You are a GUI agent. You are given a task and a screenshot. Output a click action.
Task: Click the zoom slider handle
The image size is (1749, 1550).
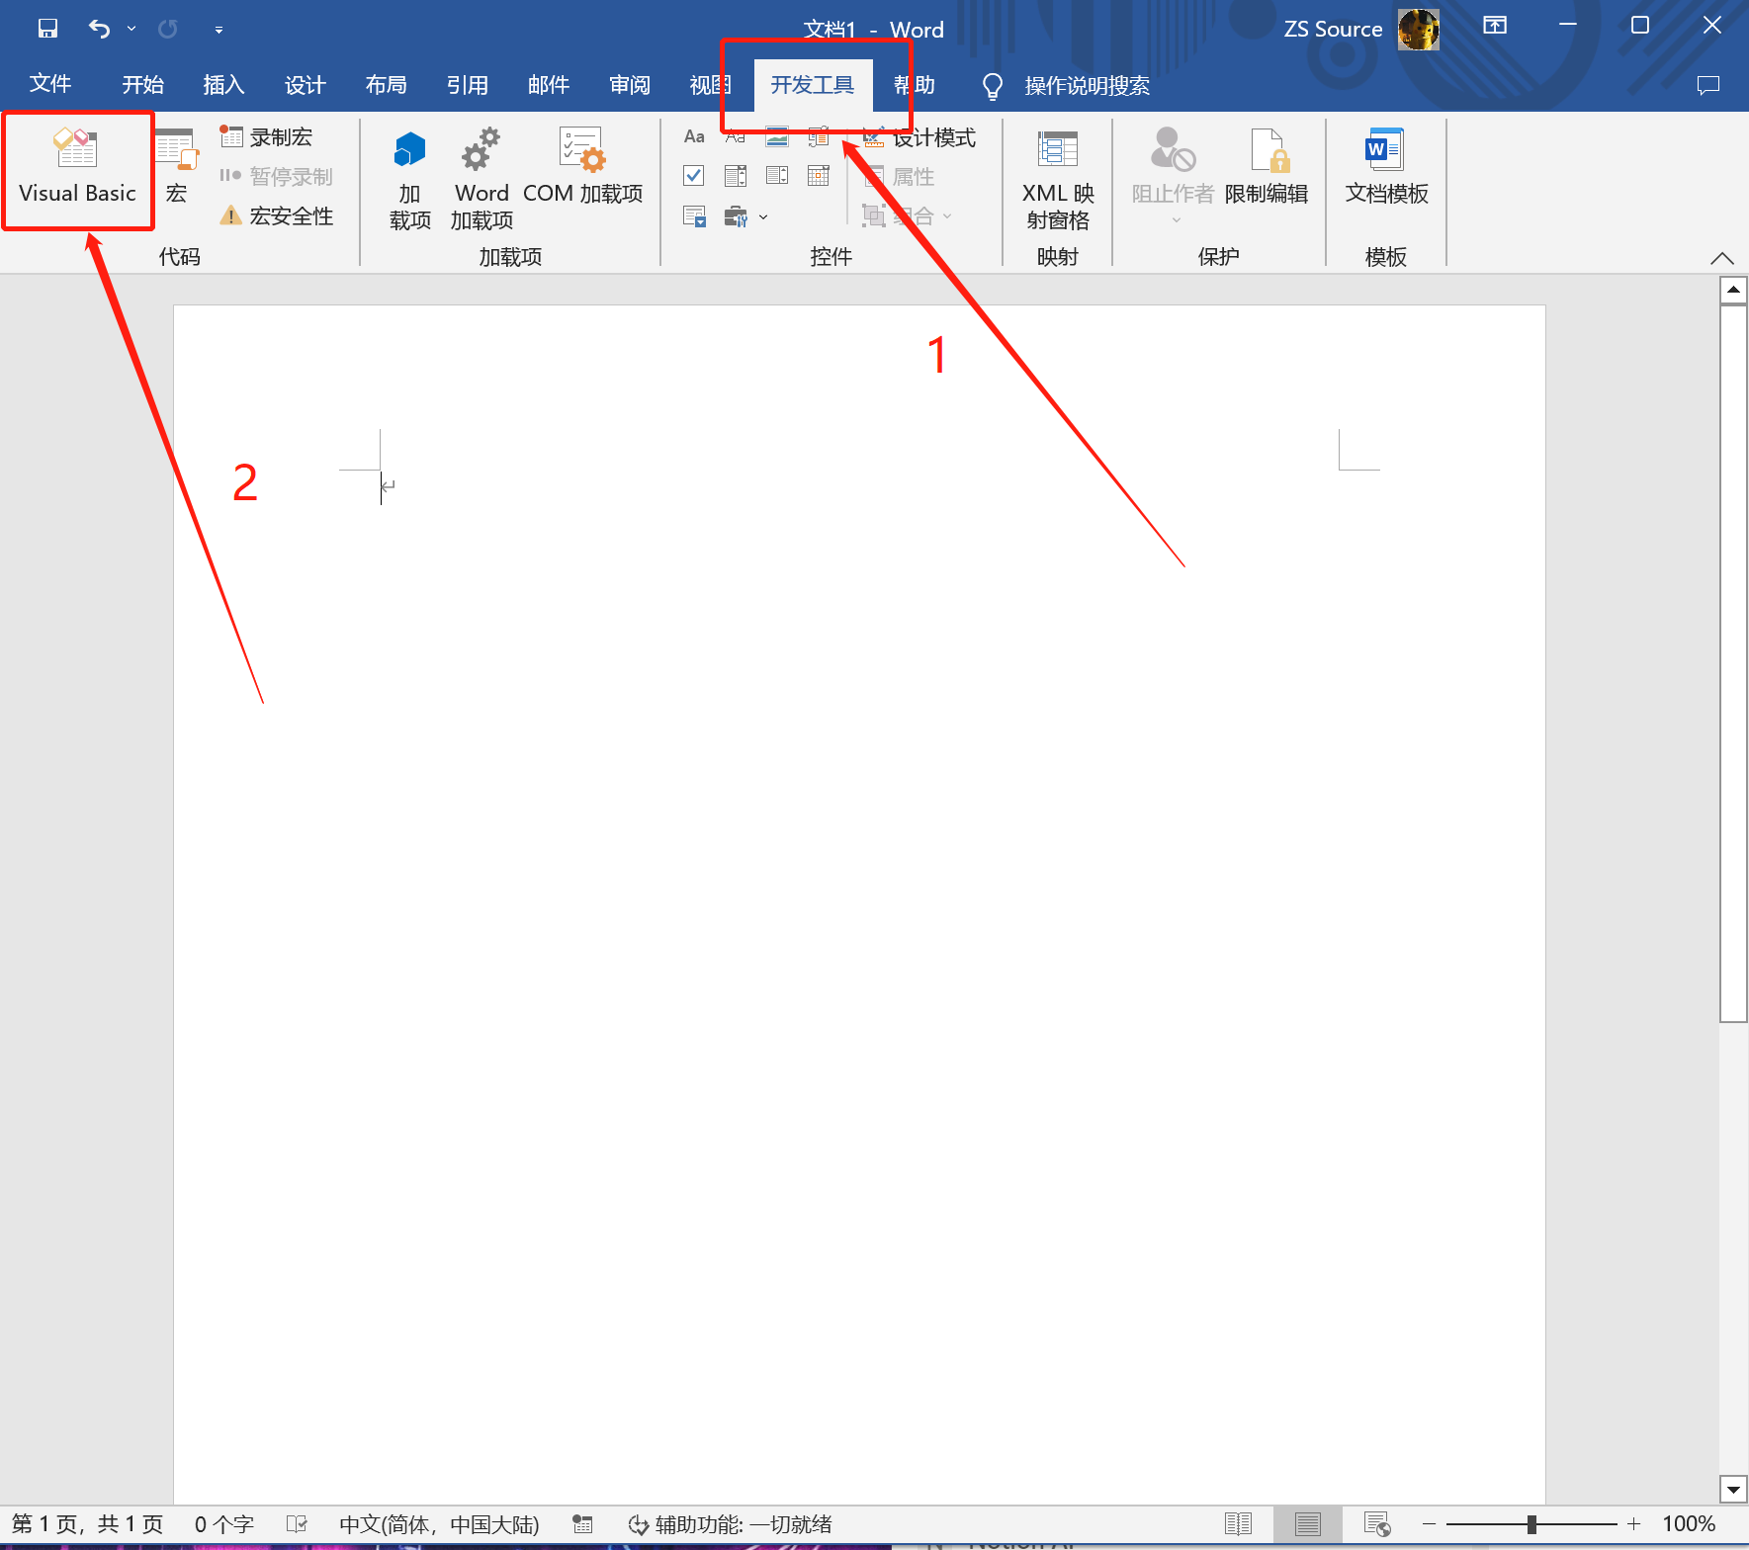[x=1530, y=1524]
